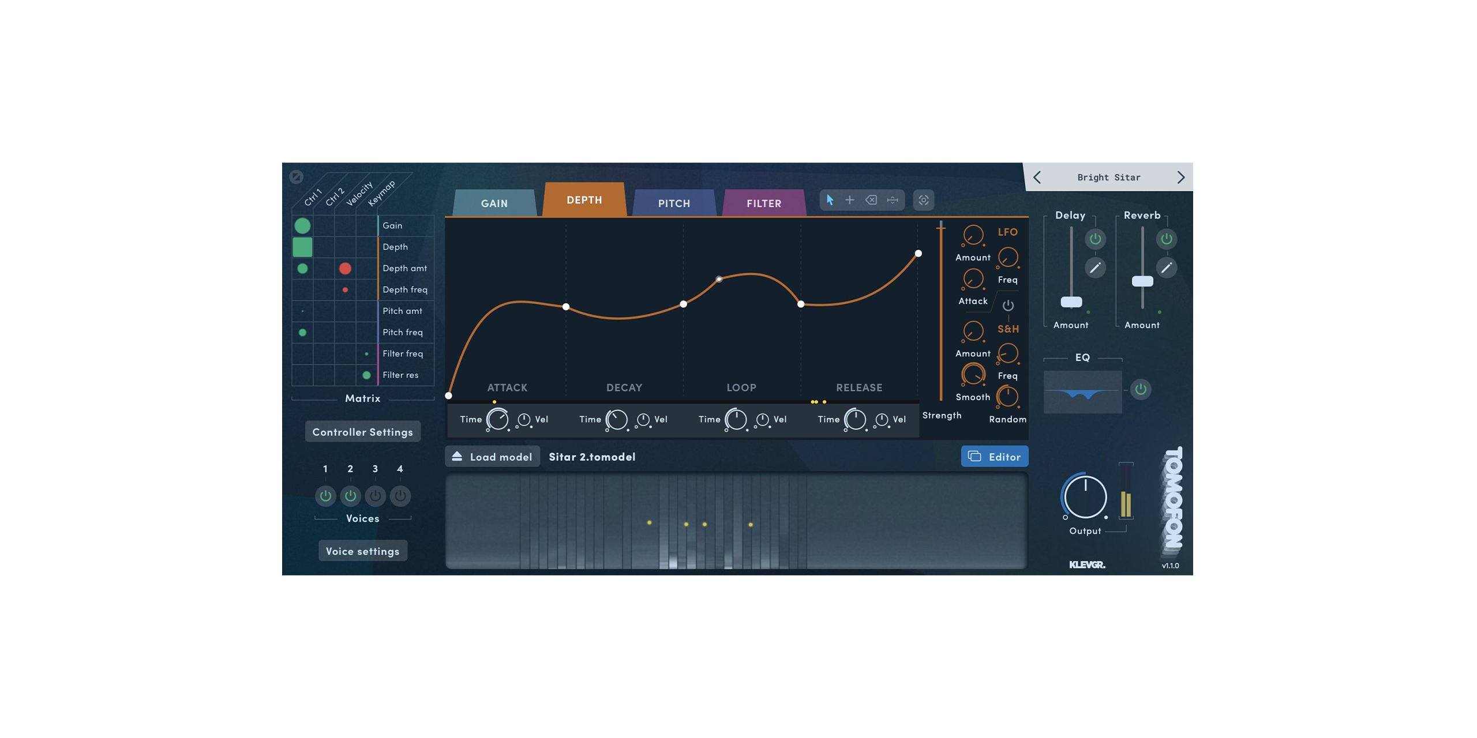The height and width of the screenshot is (738, 1477).
Task: Click the Delay Amount slider handle
Action: [x=1071, y=302]
